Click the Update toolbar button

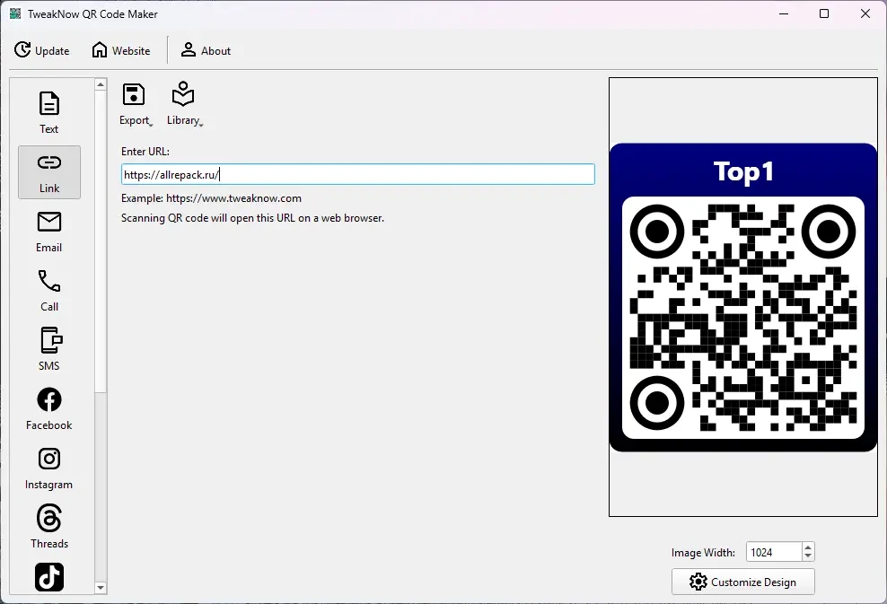(42, 50)
